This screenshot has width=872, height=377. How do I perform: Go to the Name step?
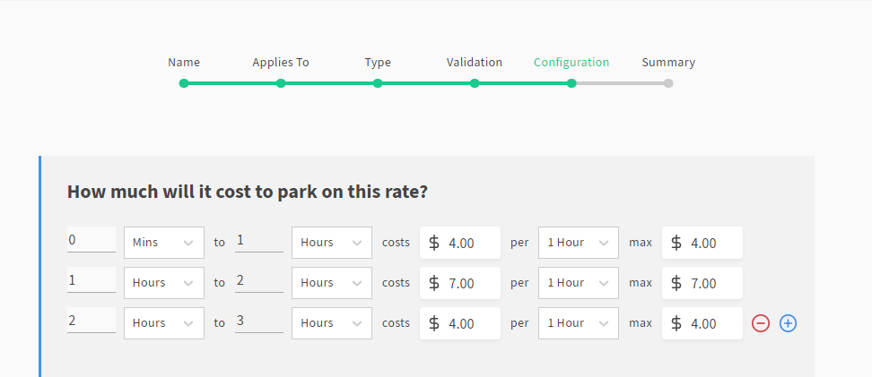click(x=184, y=83)
